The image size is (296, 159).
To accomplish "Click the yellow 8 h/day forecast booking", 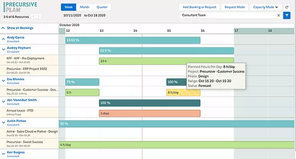I will (x=183, y=93).
